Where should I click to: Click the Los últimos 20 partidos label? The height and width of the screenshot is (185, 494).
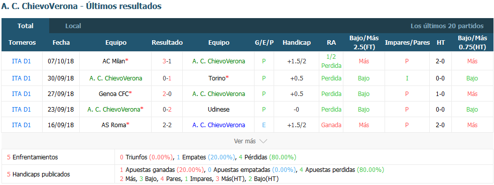coord(447,26)
